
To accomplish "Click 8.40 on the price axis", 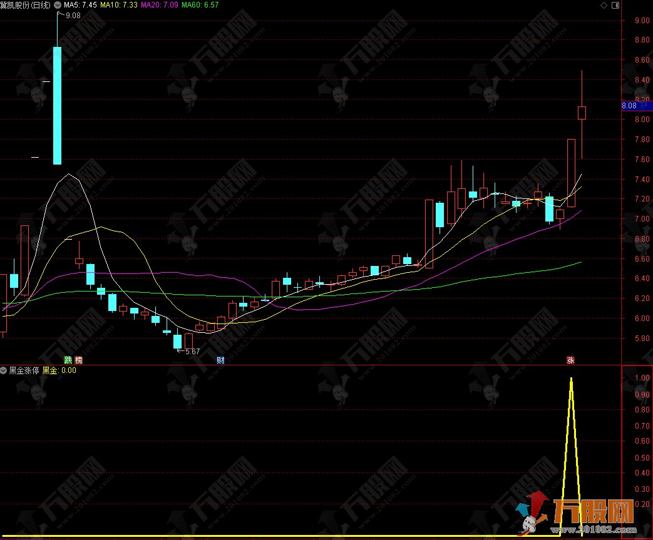I will (642, 80).
